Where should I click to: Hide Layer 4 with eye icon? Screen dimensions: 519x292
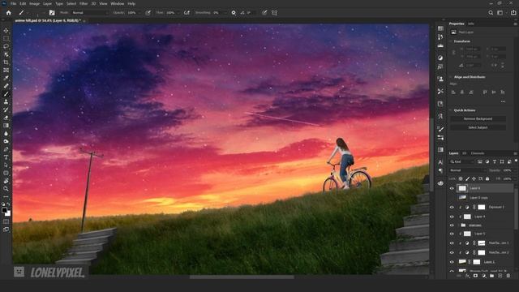point(452,217)
